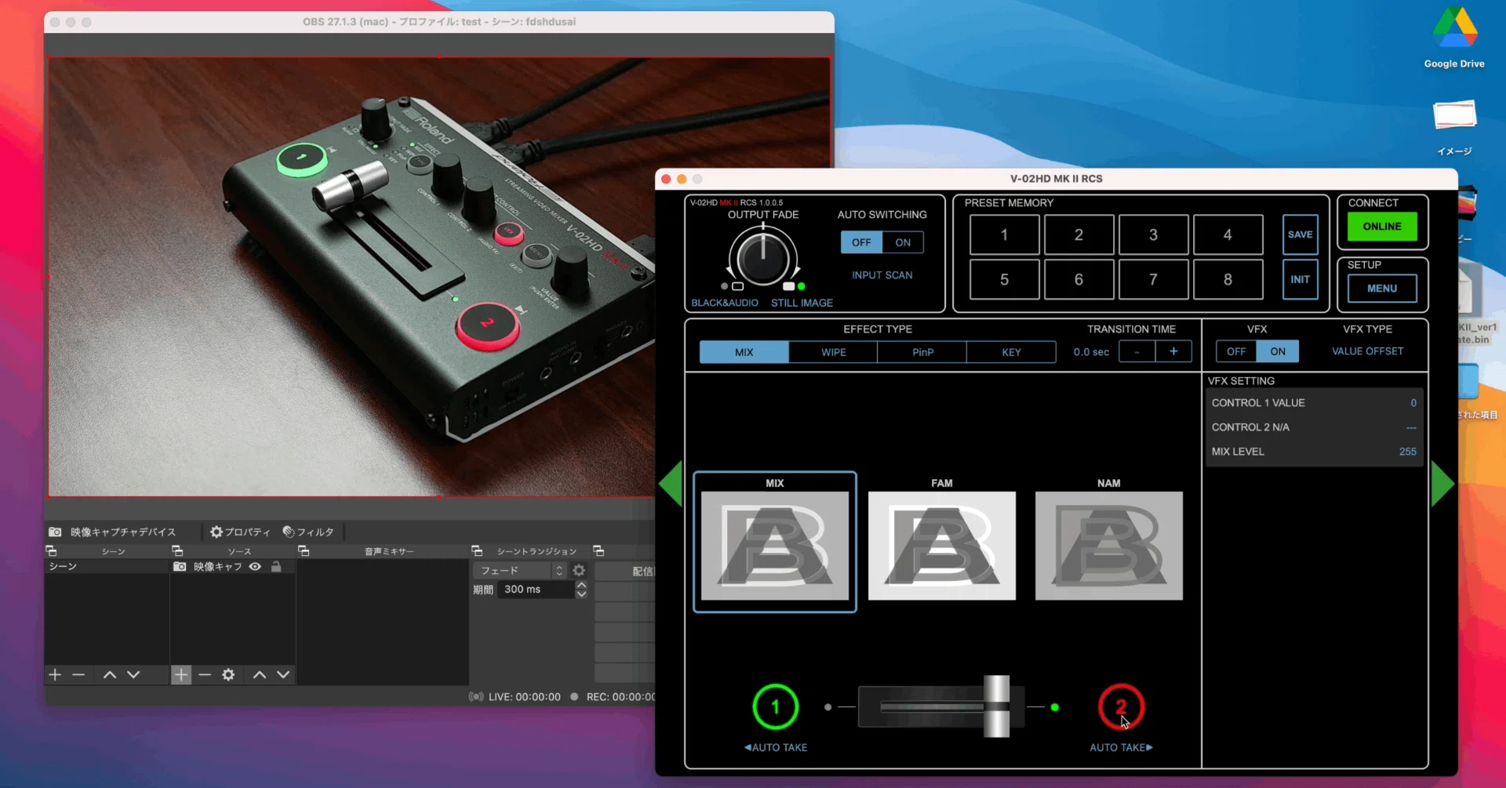Toggle the green ONLINE connect button
Viewport: 1506px width, 788px height.
point(1382,227)
